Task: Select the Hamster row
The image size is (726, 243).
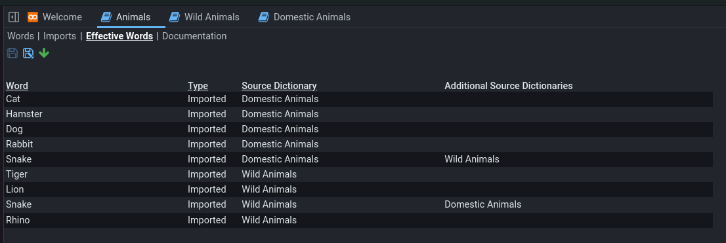Action: [359, 114]
